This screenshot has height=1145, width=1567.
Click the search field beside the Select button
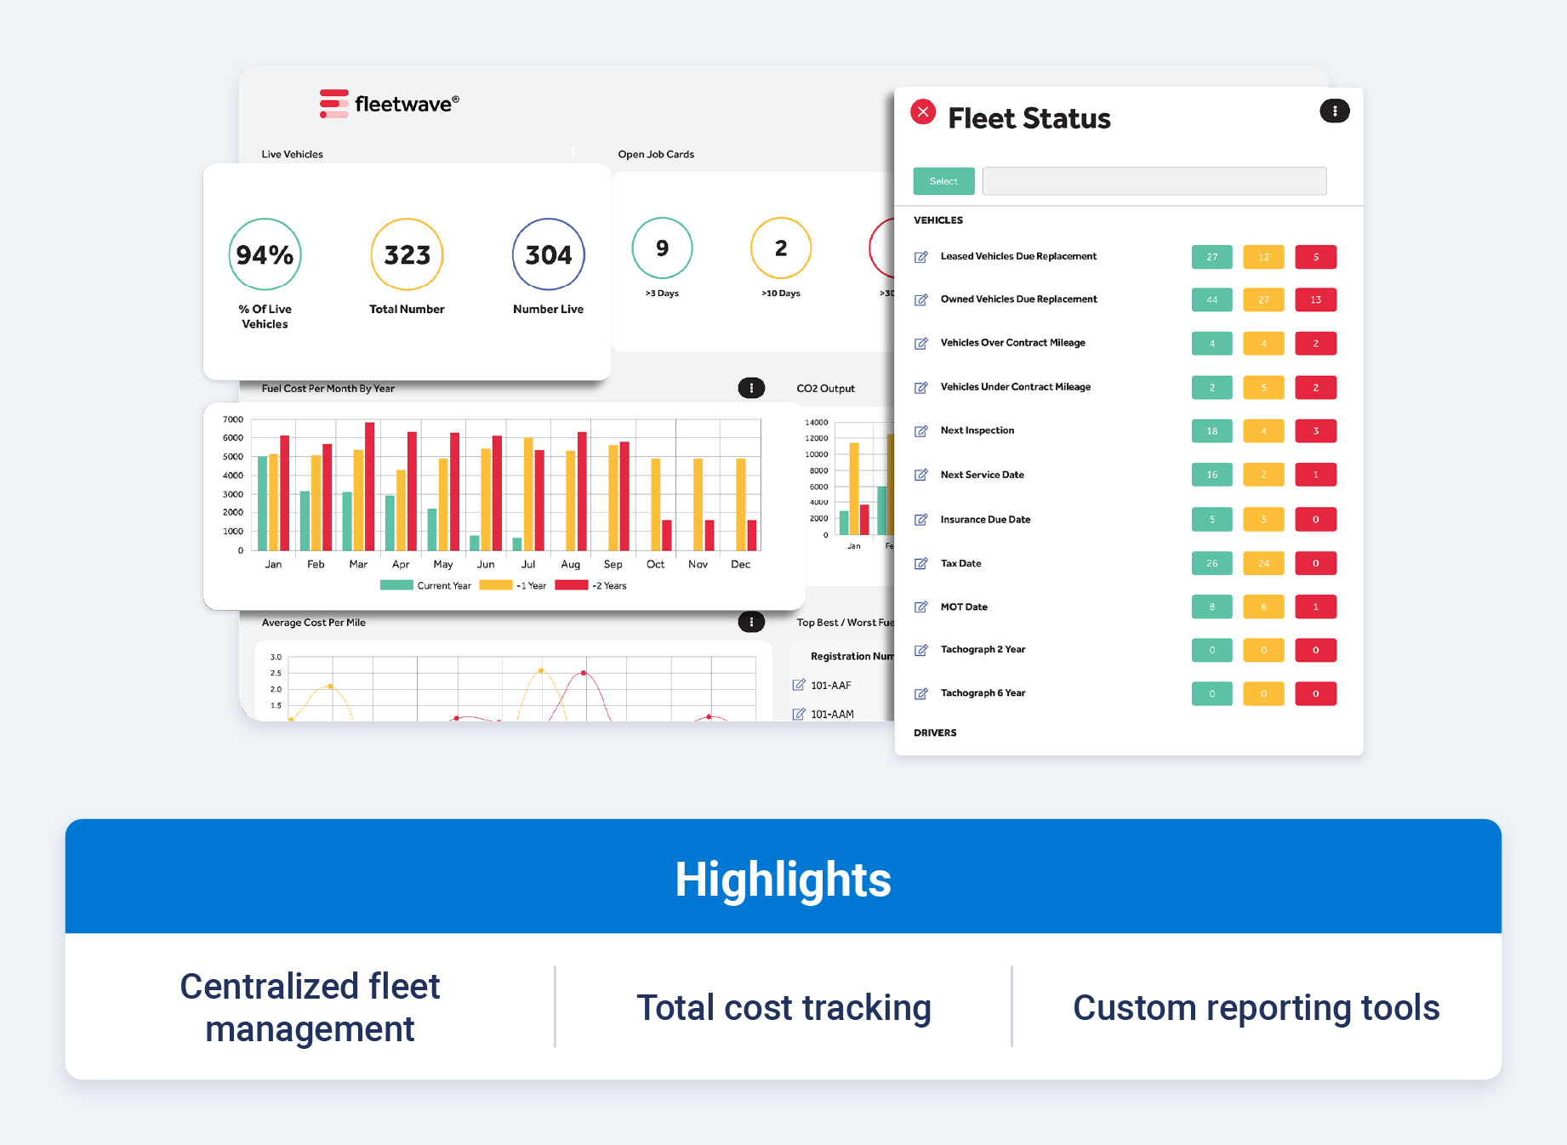click(x=1154, y=180)
